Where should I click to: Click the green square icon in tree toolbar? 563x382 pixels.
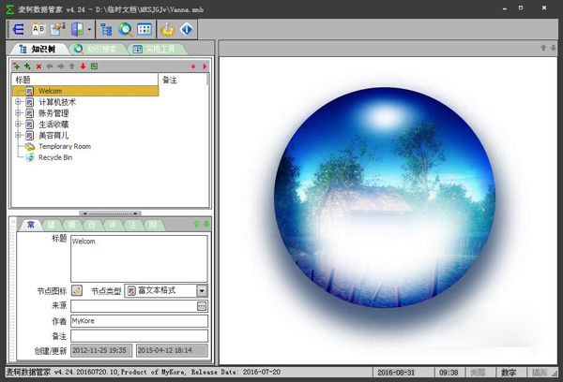[x=94, y=66]
